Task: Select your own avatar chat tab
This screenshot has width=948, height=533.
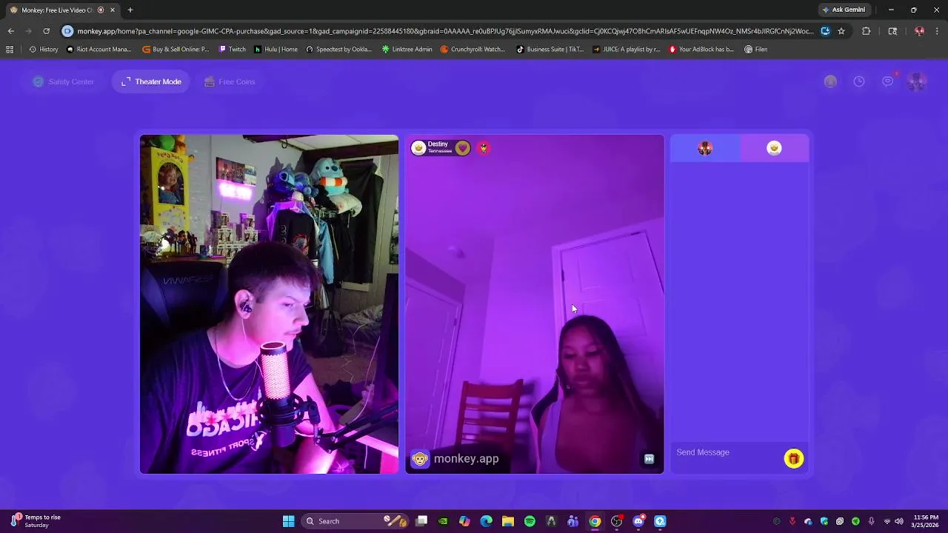Action: [705, 148]
